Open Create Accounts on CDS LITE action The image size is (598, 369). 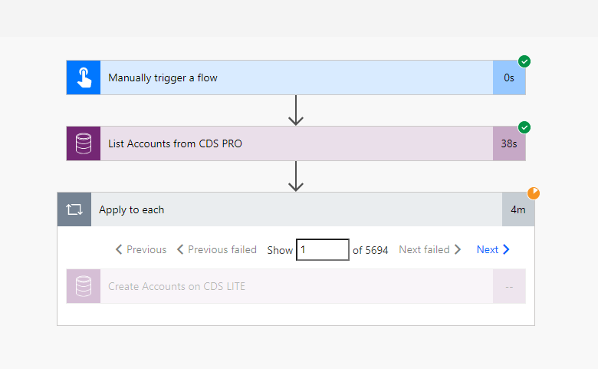(296, 286)
